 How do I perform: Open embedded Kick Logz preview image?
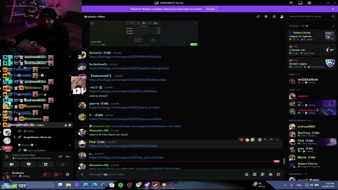pyautogui.click(x=143, y=34)
